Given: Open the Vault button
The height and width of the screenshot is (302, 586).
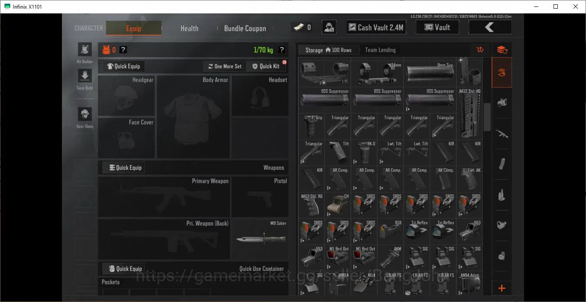Looking at the screenshot, I should (x=437, y=27).
